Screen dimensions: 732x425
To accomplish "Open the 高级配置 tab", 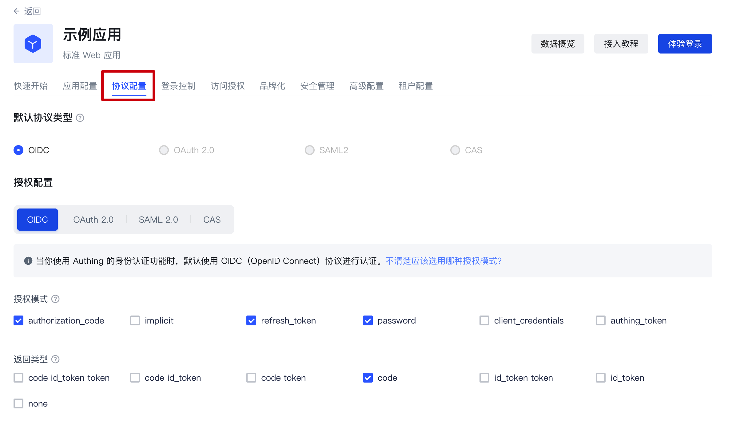I will click(367, 86).
